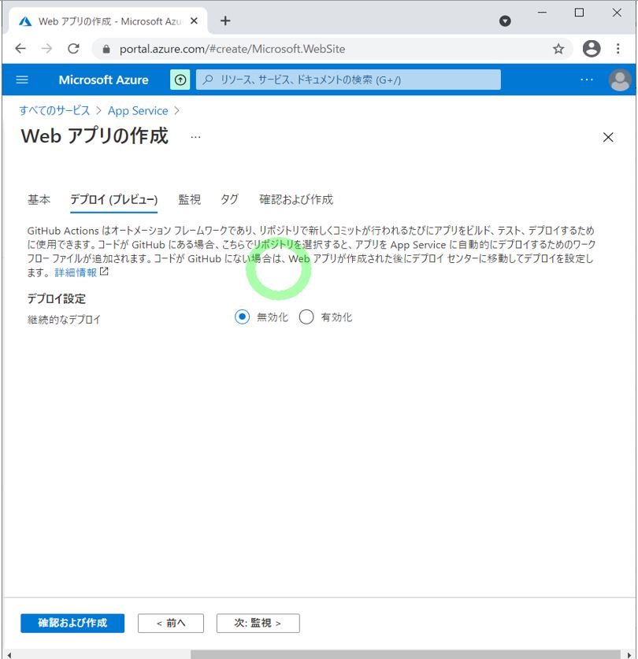Click the horizontal scrollbar at the bottom

(405, 654)
